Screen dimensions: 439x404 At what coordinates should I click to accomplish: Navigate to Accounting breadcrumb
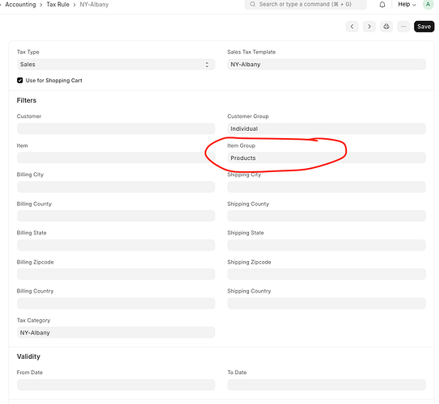point(20,5)
